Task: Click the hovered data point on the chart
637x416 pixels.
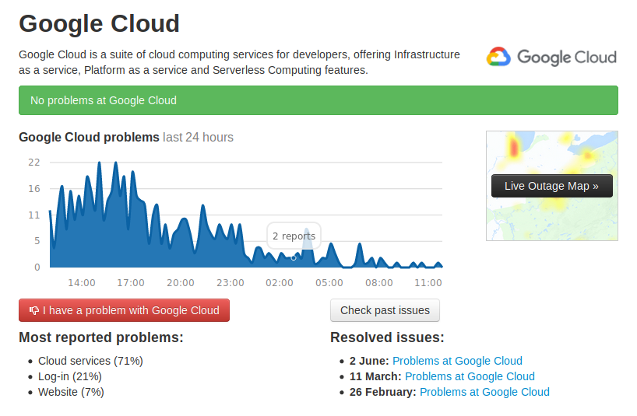Action: pos(294,258)
